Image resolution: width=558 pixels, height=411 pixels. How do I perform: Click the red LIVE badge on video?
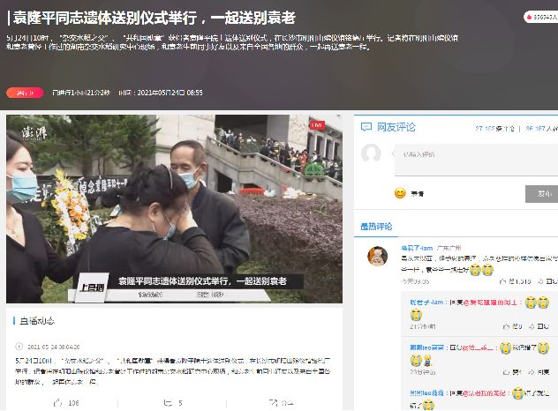click(x=317, y=124)
